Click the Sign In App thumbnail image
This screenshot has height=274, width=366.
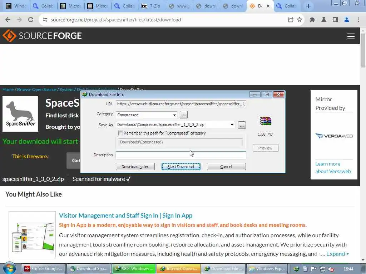(32, 235)
